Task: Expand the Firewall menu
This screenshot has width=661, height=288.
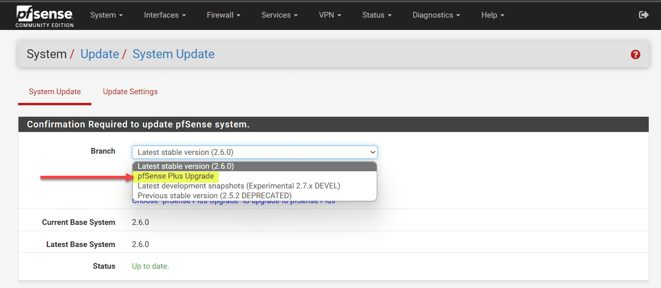Action: (223, 15)
